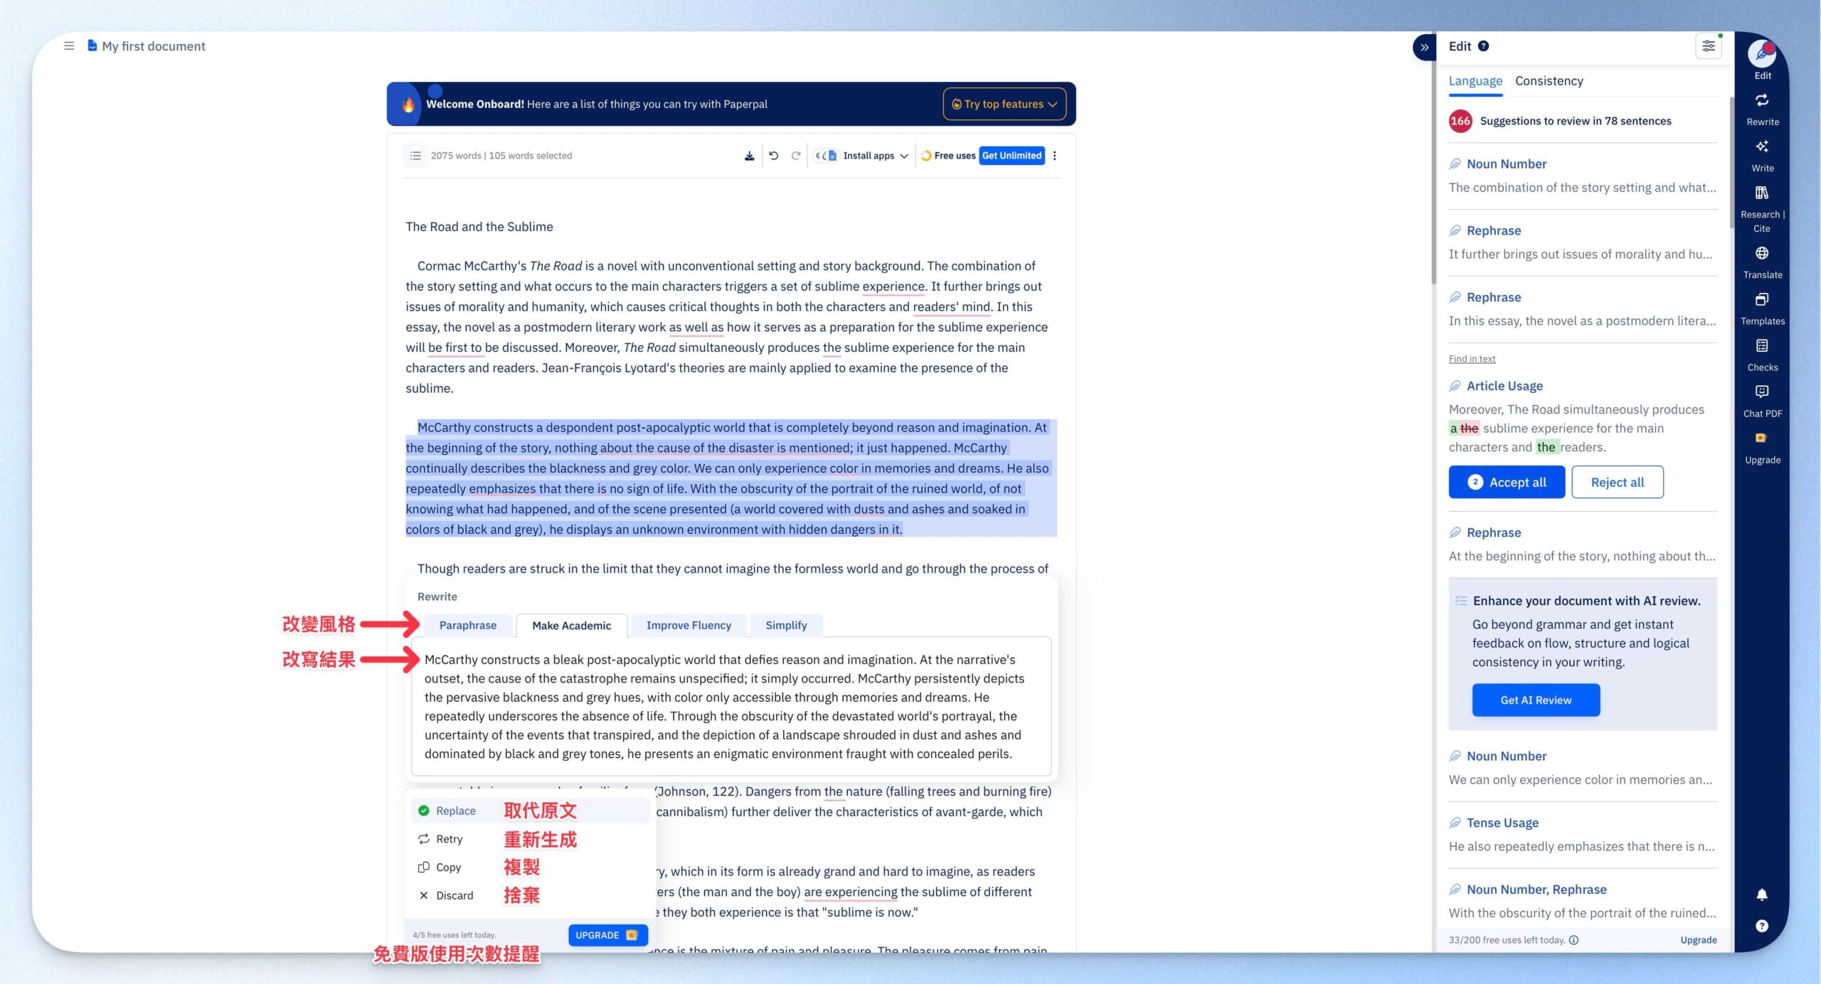Collapse the Edit panel with double-arrow

(x=1424, y=48)
